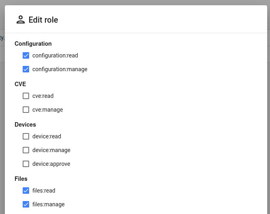The height and width of the screenshot is (214, 270).
Task: Check the device:approve checkbox
Action: (26, 164)
